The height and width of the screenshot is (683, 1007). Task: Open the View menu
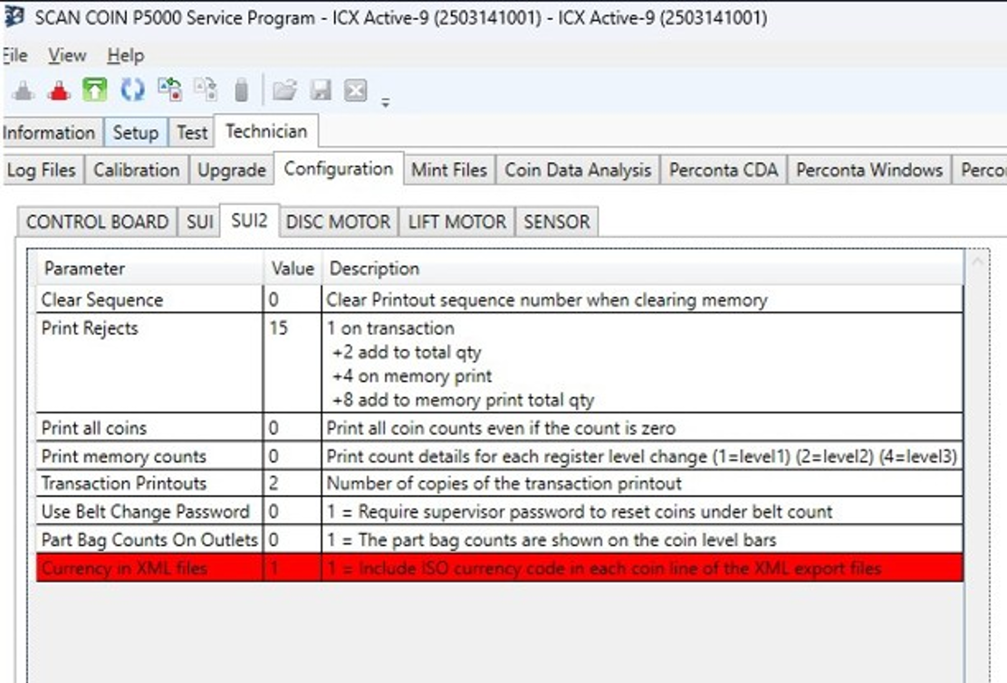coord(67,56)
